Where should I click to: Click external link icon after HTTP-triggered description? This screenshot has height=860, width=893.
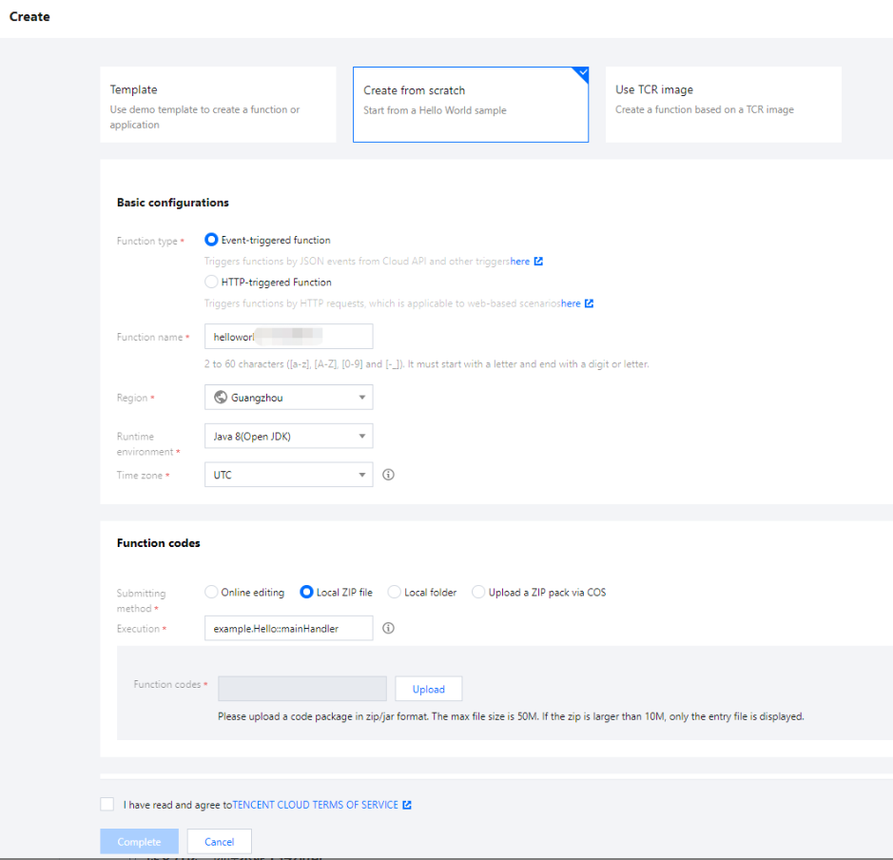[589, 304]
